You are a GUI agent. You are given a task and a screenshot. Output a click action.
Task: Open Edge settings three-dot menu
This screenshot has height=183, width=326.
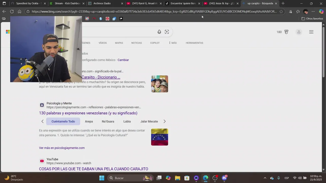coord(313,11)
